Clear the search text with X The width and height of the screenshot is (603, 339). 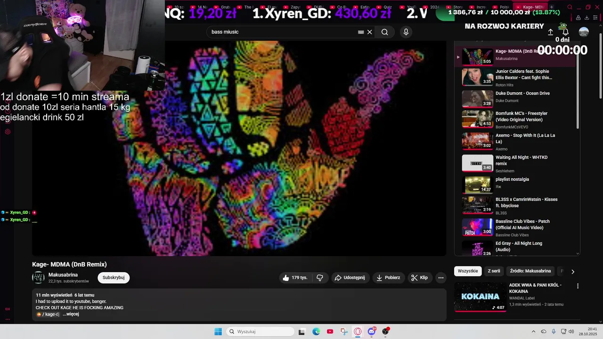click(370, 32)
